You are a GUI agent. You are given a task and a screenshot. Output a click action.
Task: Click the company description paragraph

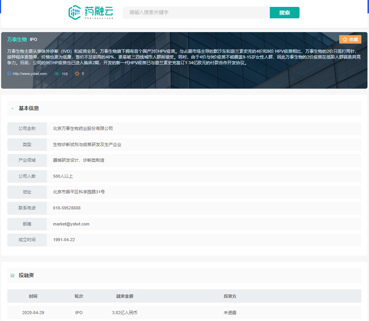click(x=184, y=57)
